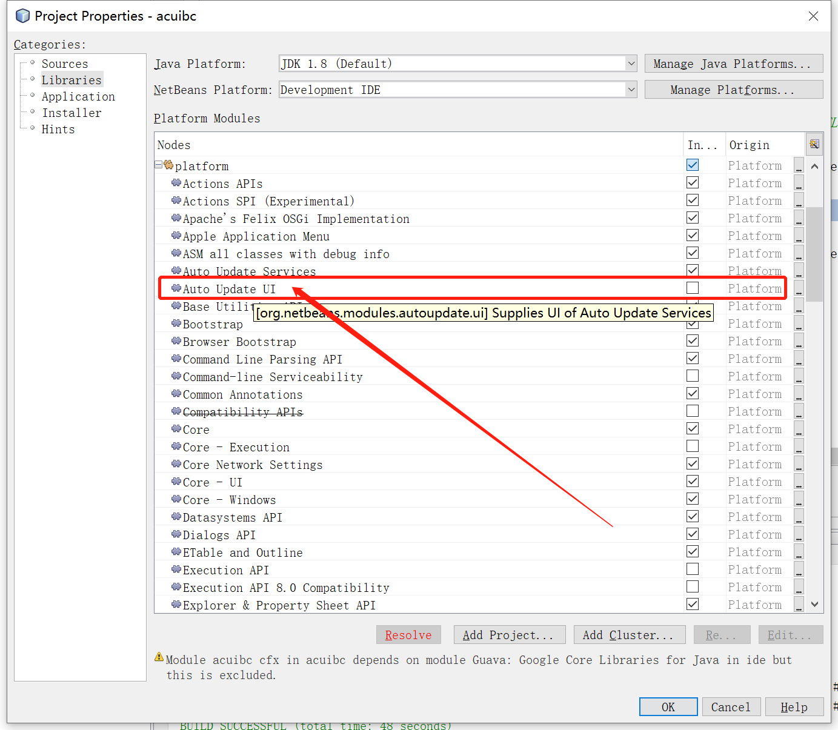Uncheck the Apple Application Menu checkbox
The image size is (838, 730).
(x=693, y=235)
